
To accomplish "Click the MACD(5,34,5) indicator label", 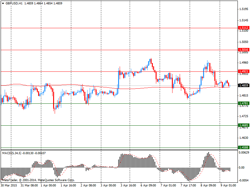I will (12, 153).
